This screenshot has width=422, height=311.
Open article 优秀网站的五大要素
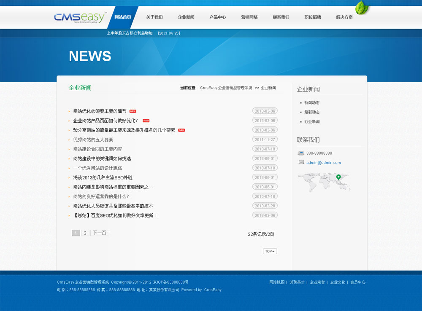[93, 139]
